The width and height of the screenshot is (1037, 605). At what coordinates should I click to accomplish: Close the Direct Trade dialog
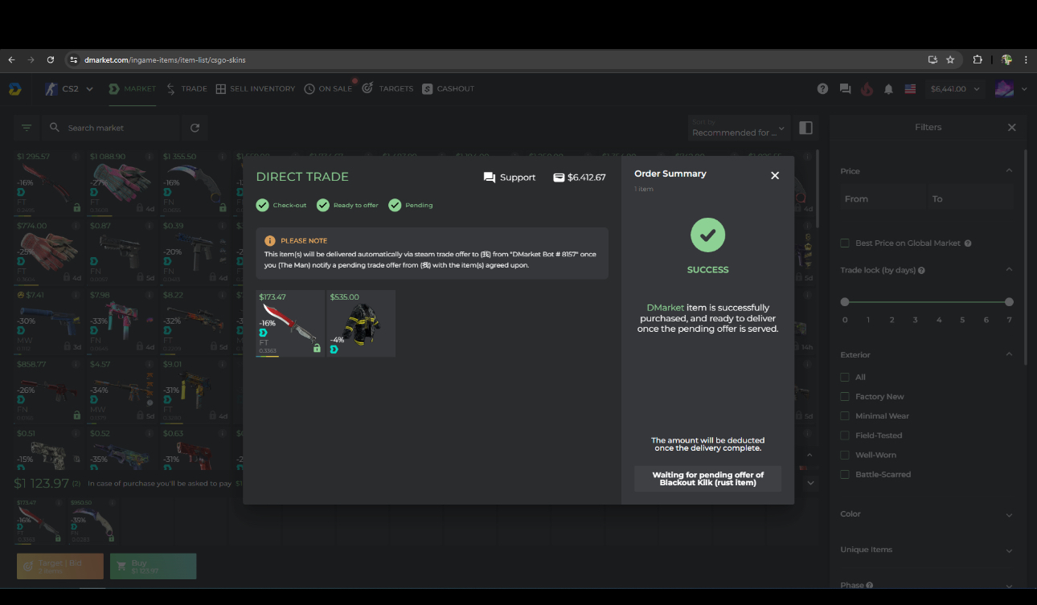pos(775,175)
